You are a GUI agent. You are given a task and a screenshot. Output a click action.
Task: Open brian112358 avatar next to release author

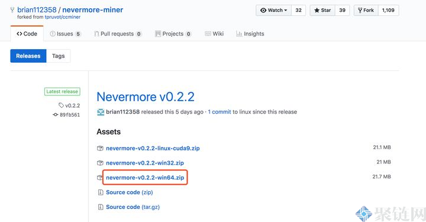click(x=101, y=112)
